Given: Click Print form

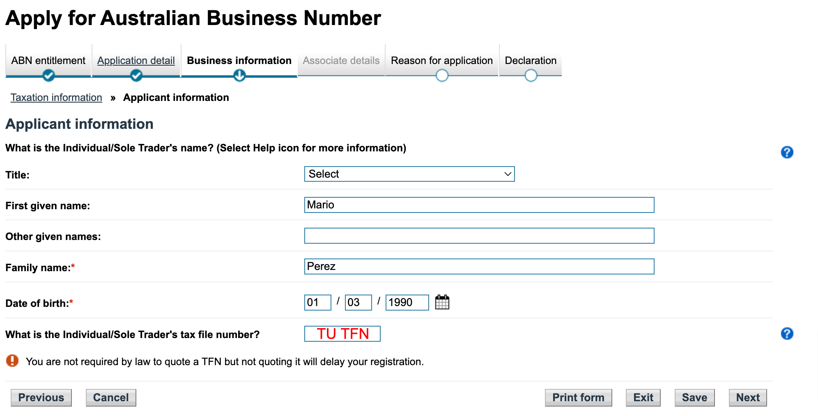Looking at the screenshot, I should 578,397.
